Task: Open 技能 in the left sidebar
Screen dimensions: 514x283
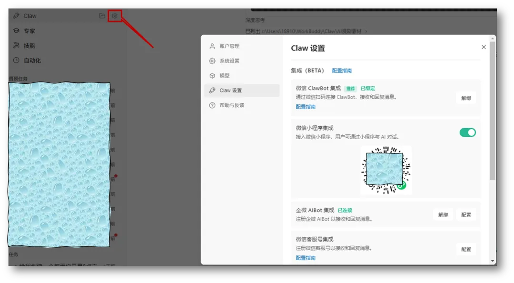Action: [x=29, y=46]
